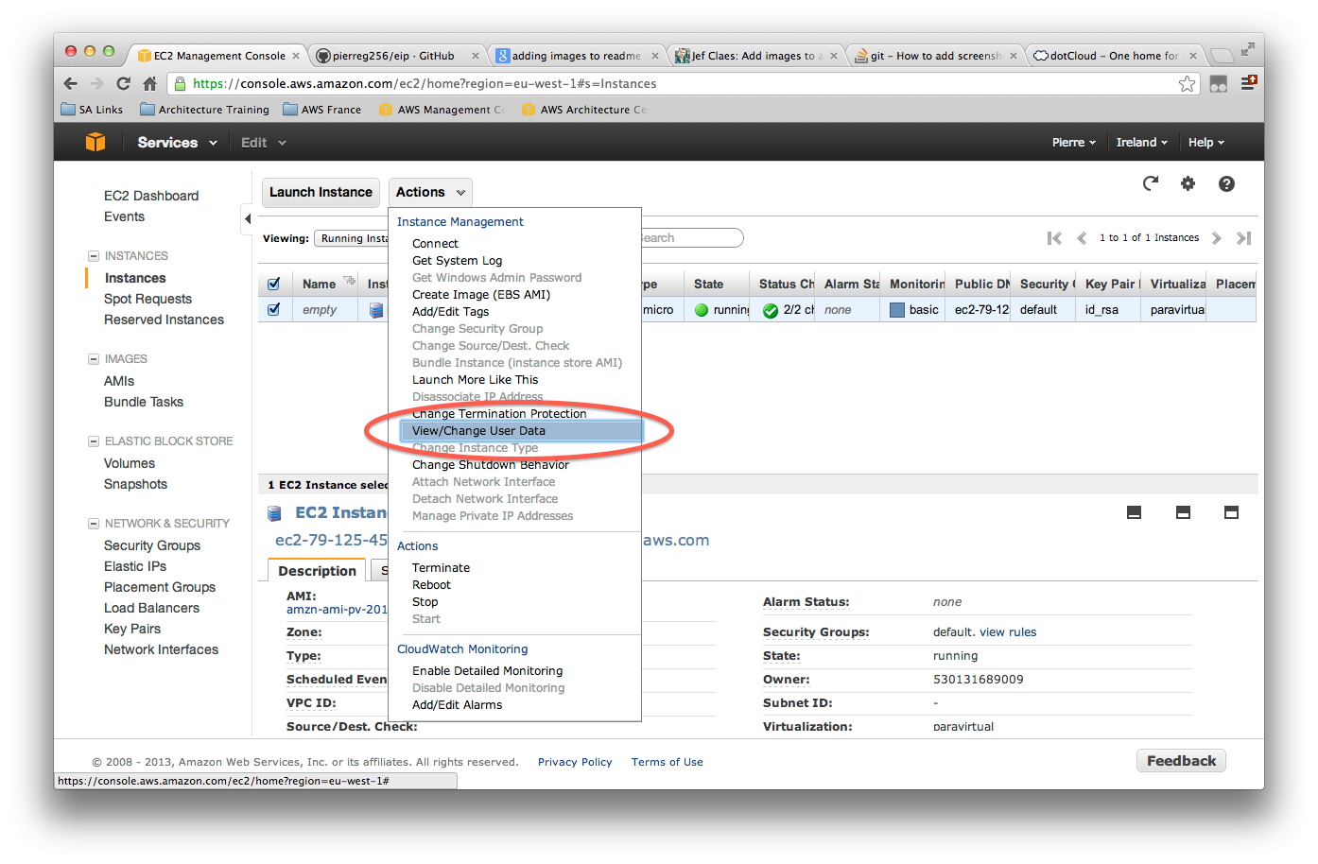Image resolution: width=1318 pixels, height=864 pixels.
Task: Open the Privacy Policy link
Action: pyautogui.click(x=575, y=762)
